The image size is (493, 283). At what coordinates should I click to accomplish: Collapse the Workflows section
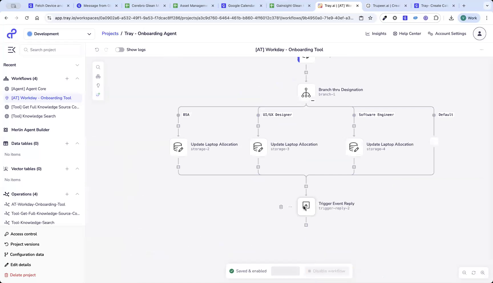(x=77, y=79)
